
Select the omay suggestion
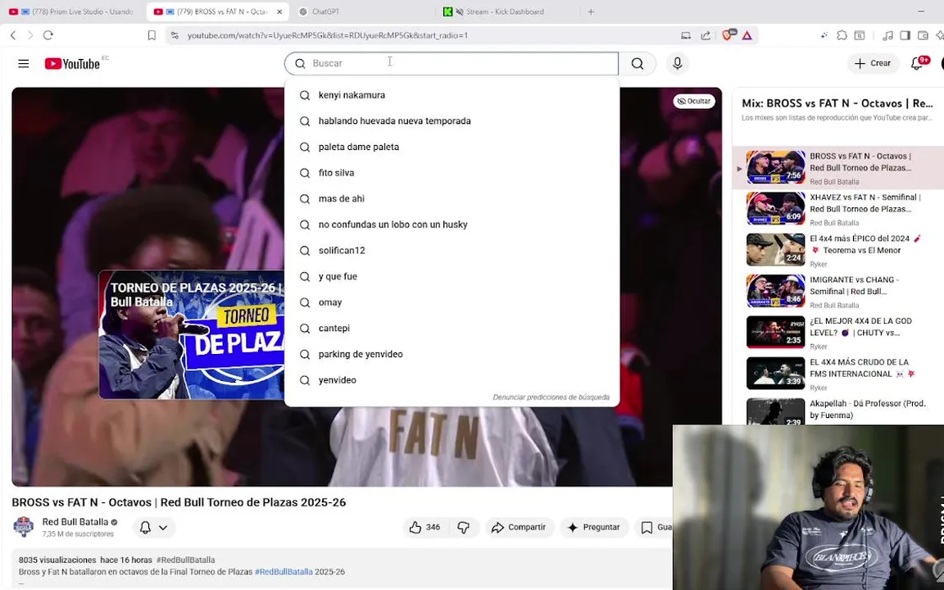tap(452, 302)
